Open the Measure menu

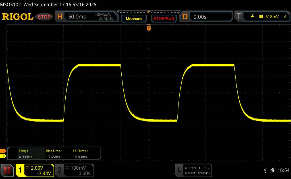pos(134,19)
